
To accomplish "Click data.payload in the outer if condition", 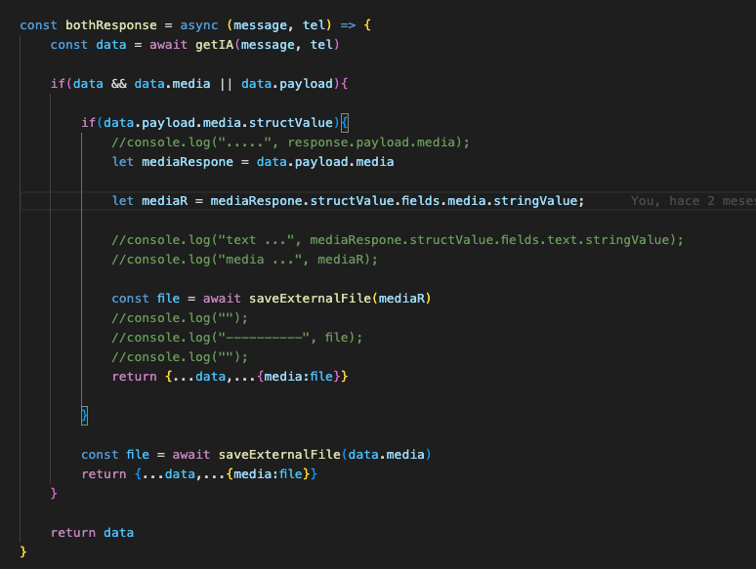I will pyautogui.click(x=287, y=84).
